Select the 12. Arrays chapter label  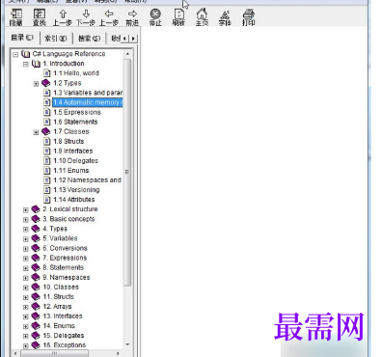point(57,306)
